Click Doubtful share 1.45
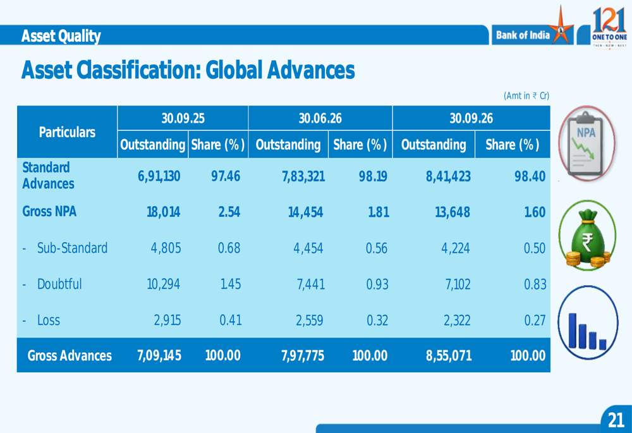 pos(231,284)
